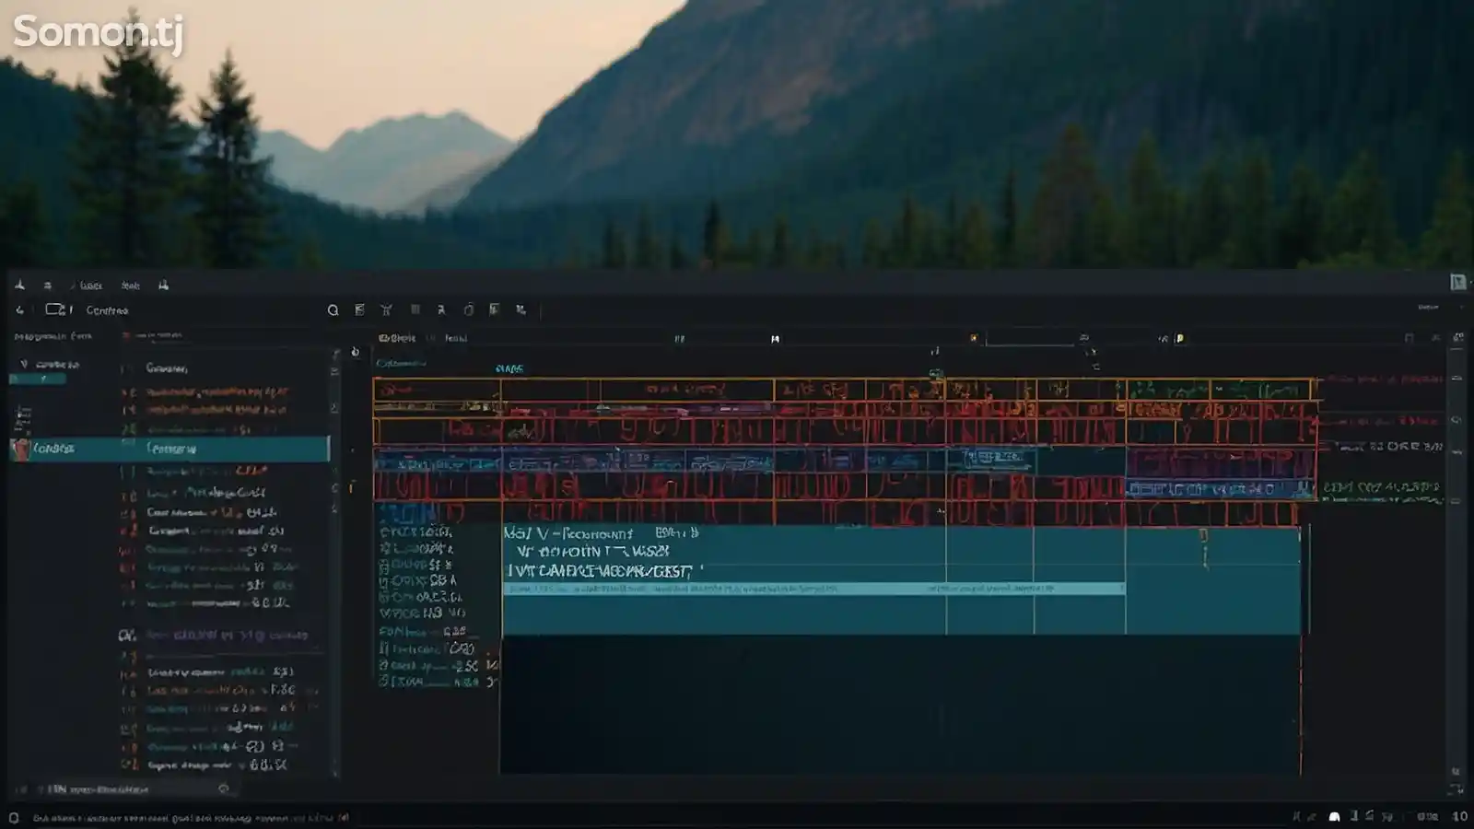The image size is (1474, 829).
Task: Click the number 10 in the bottom status bar
Action: pyautogui.click(x=1460, y=816)
